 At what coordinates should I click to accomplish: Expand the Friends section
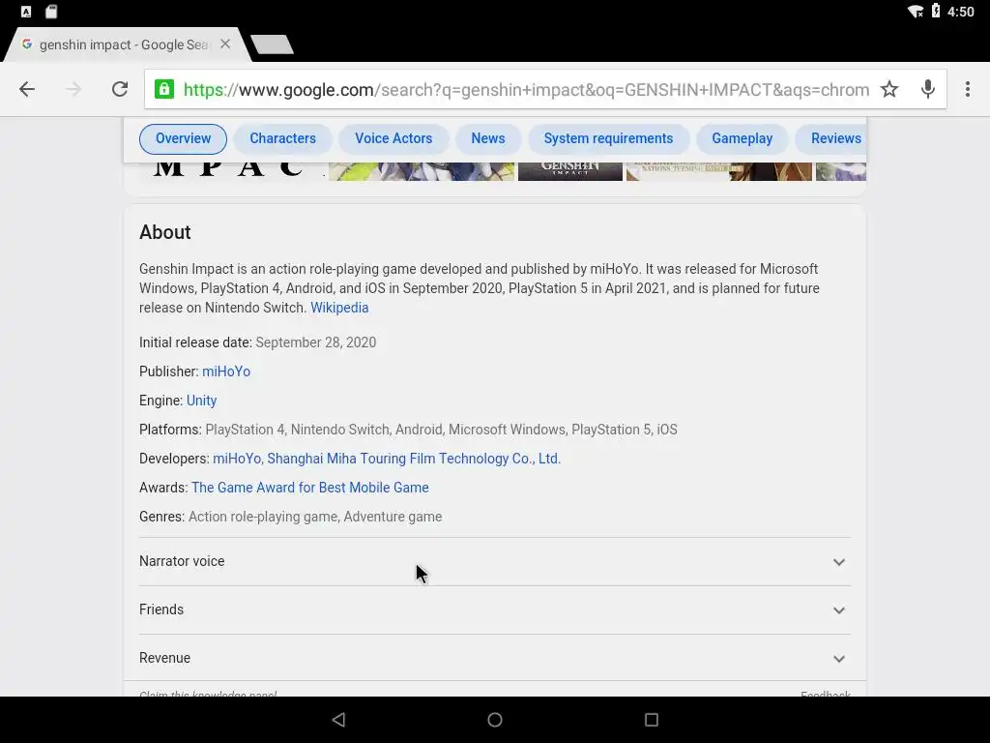tap(495, 610)
